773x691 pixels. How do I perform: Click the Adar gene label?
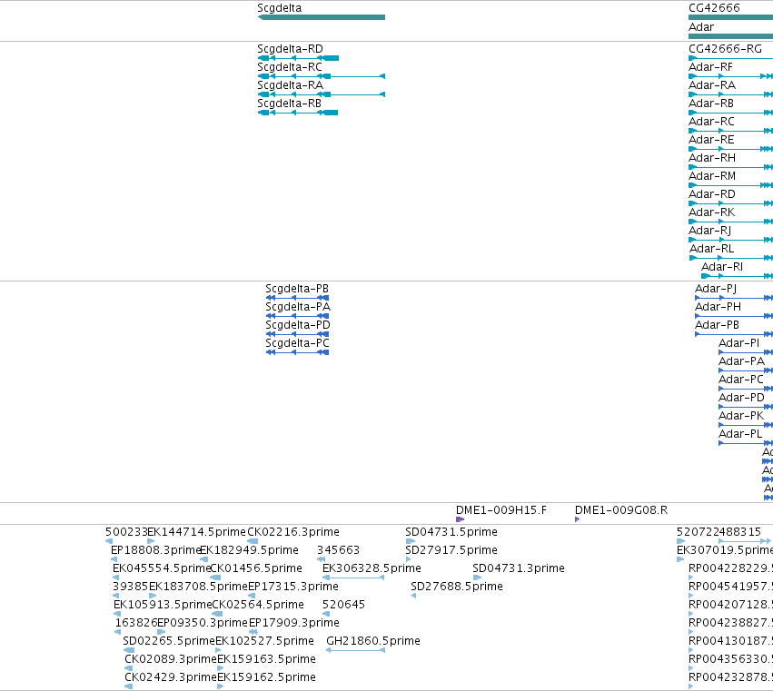point(701,27)
